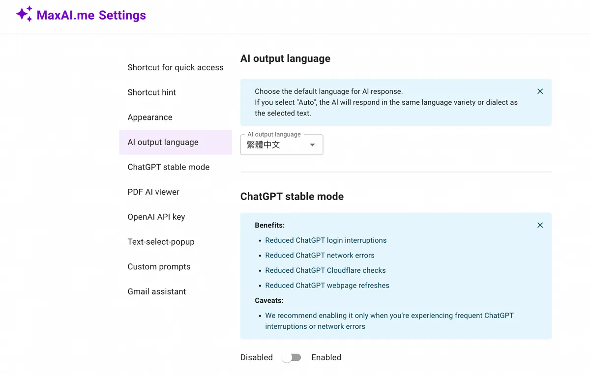
Task: Click the MaxAI.me sparkle logo icon
Action: tap(24, 14)
